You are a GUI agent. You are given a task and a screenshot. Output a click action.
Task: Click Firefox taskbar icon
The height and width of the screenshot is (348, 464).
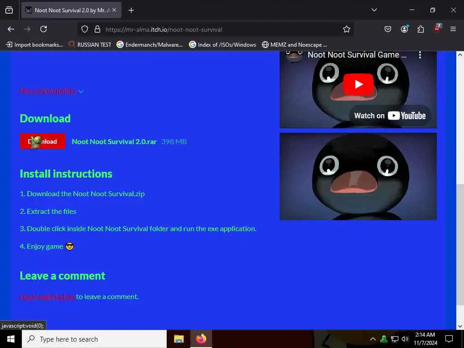201,339
